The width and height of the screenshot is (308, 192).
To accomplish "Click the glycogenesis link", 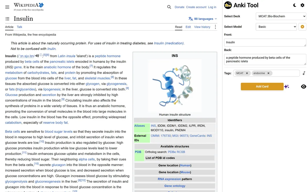I will [x=116, y=84].
